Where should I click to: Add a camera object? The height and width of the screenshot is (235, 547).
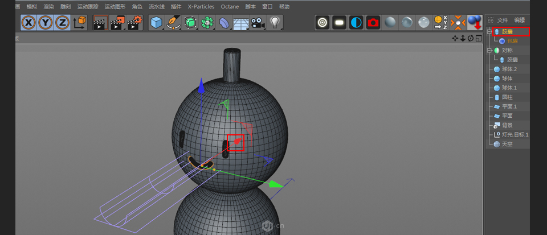point(258,23)
